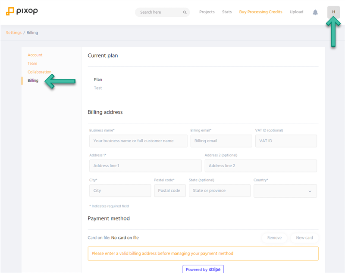Go to Stats in top navigation

click(227, 12)
